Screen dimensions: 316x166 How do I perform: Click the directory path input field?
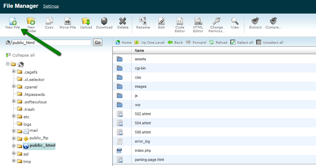pos(51,43)
